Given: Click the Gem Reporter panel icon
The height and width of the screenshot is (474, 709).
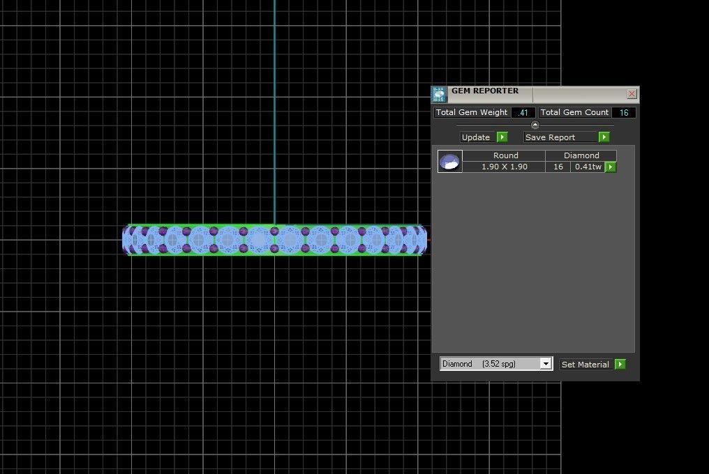Looking at the screenshot, I should click(x=439, y=94).
